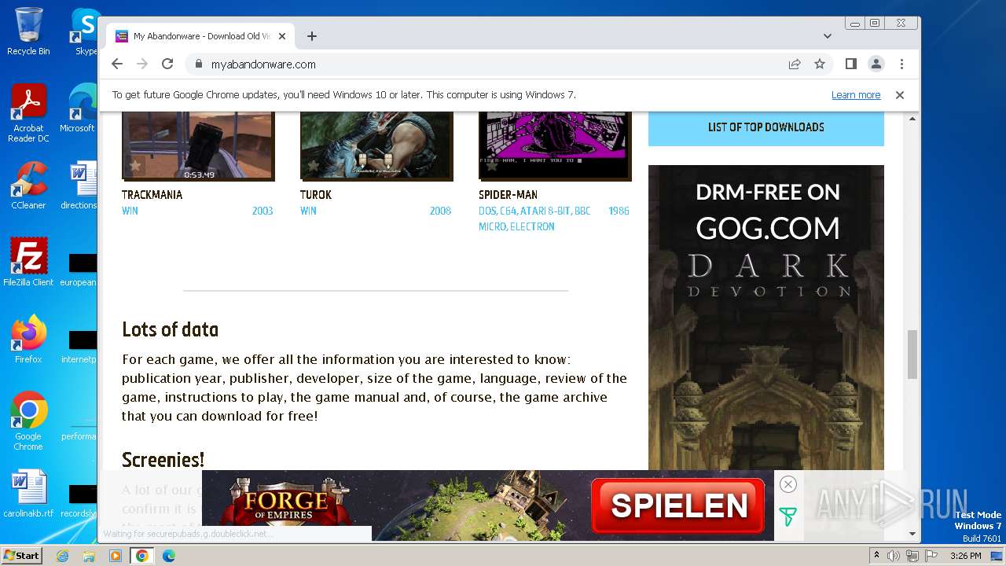Open CCleaner desktop icon
The image size is (1006, 566).
28,186
